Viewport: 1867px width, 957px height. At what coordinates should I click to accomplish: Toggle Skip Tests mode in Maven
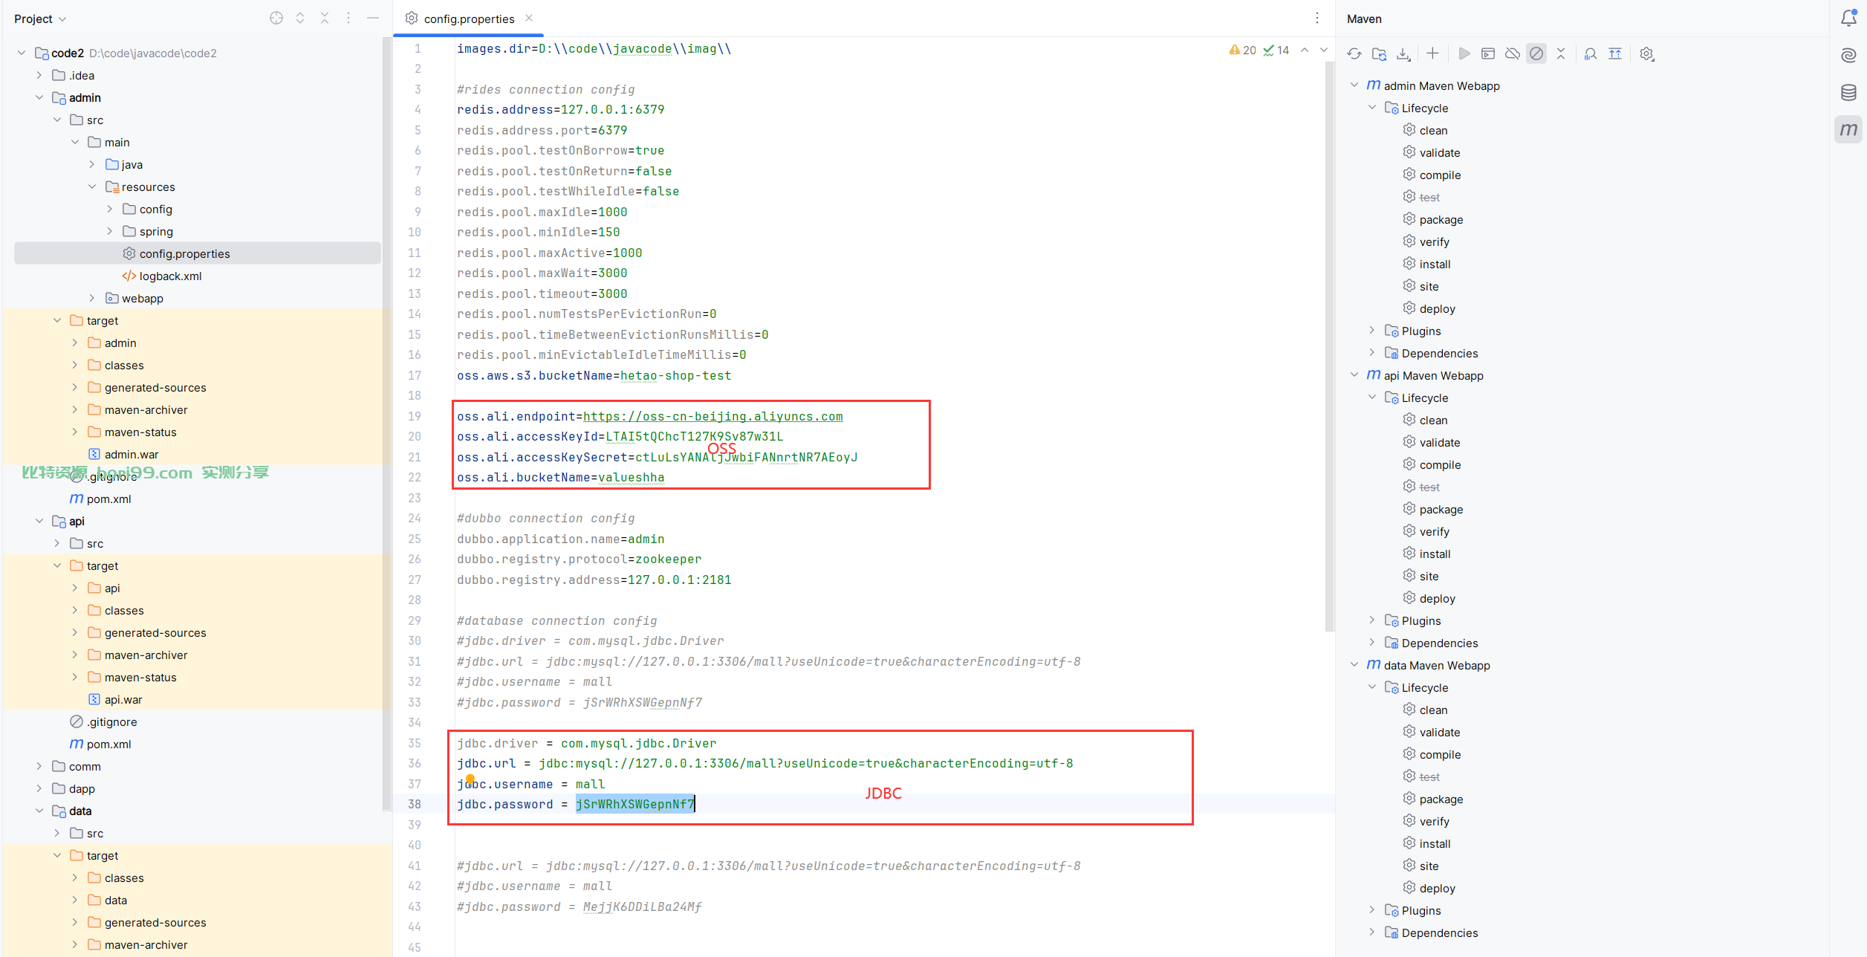pos(1536,53)
